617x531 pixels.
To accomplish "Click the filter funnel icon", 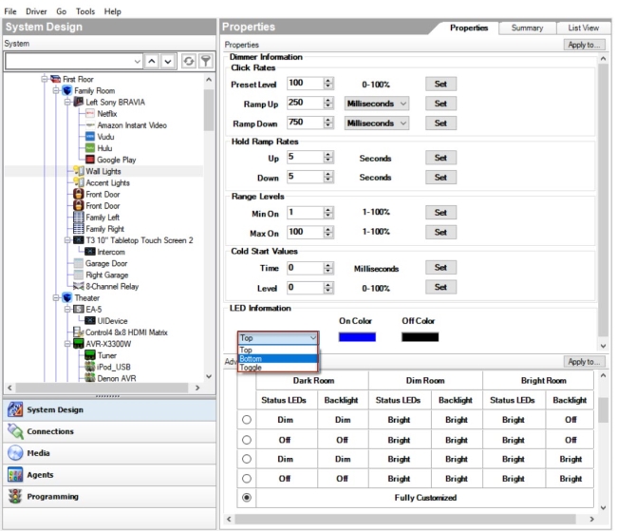I will pos(206,61).
